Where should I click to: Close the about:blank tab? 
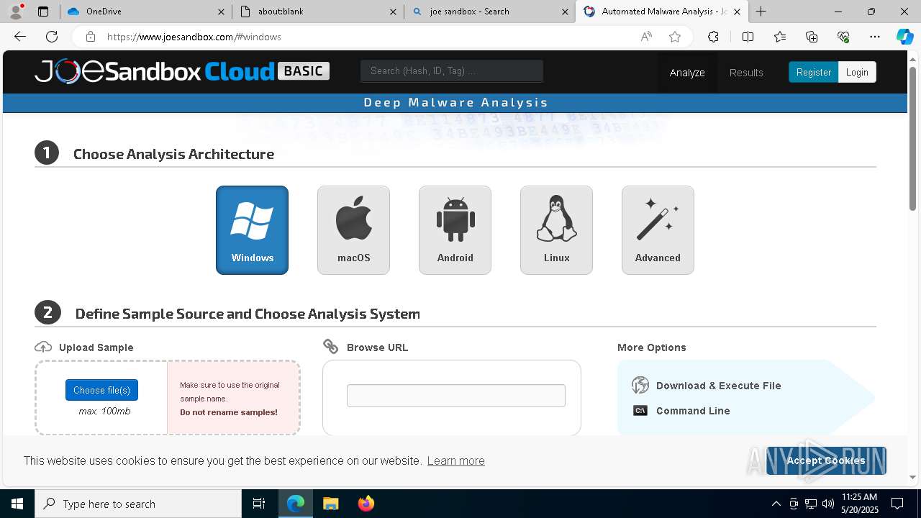coord(393,12)
